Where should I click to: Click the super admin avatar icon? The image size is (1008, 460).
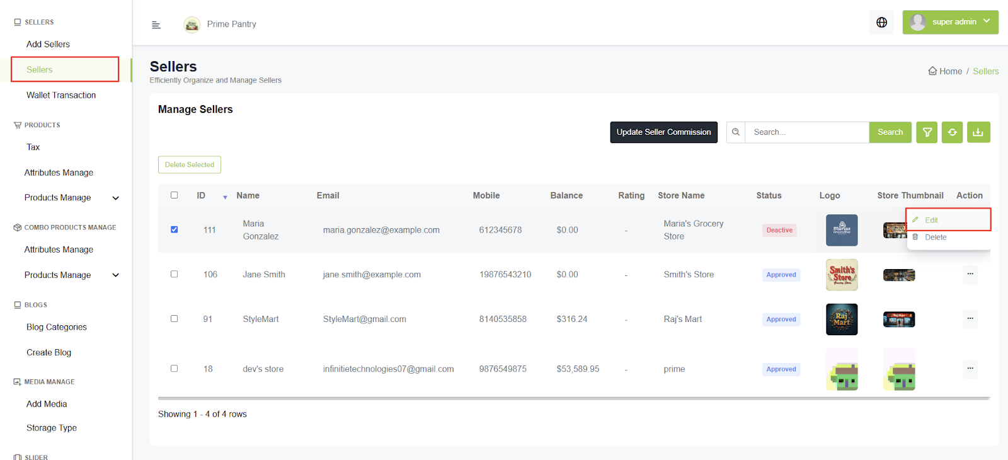coord(918,22)
